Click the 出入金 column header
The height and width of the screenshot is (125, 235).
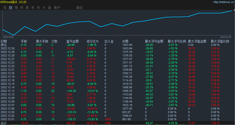click(109, 41)
